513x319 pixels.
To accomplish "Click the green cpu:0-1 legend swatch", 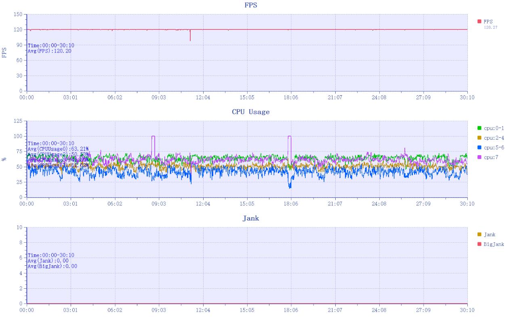I will pos(479,128).
